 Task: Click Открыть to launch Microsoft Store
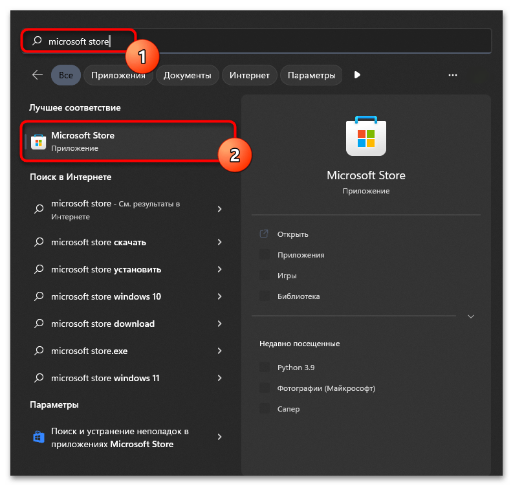point(292,234)
